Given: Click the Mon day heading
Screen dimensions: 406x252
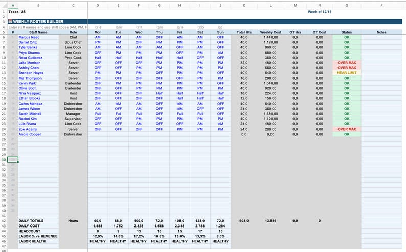Looking at the screenshot, I should point(98,32).
